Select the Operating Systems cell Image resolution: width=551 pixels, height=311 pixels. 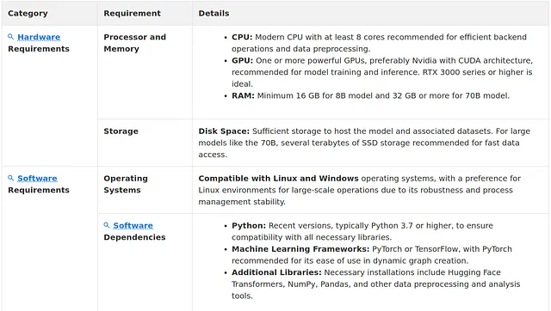pos(145,190)
